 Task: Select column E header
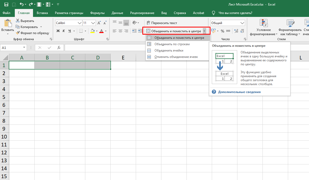click(123, 58)
